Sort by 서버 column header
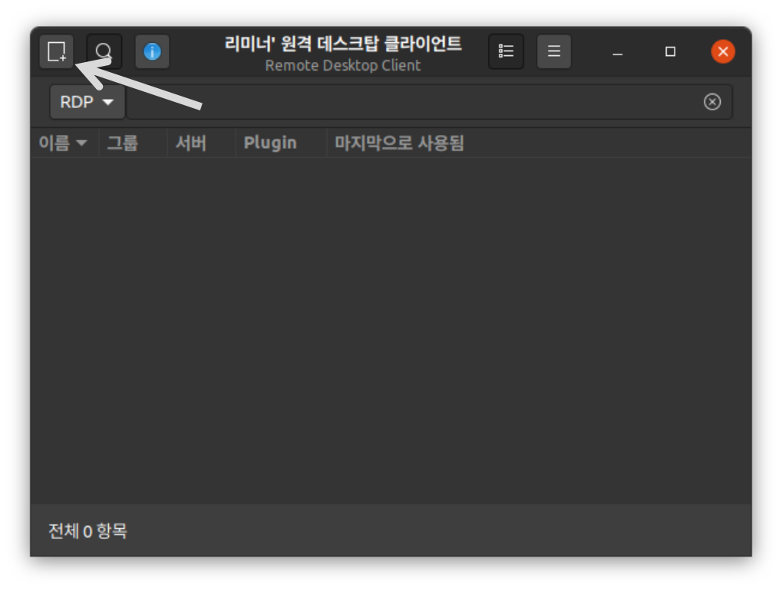 pos(201,143)
